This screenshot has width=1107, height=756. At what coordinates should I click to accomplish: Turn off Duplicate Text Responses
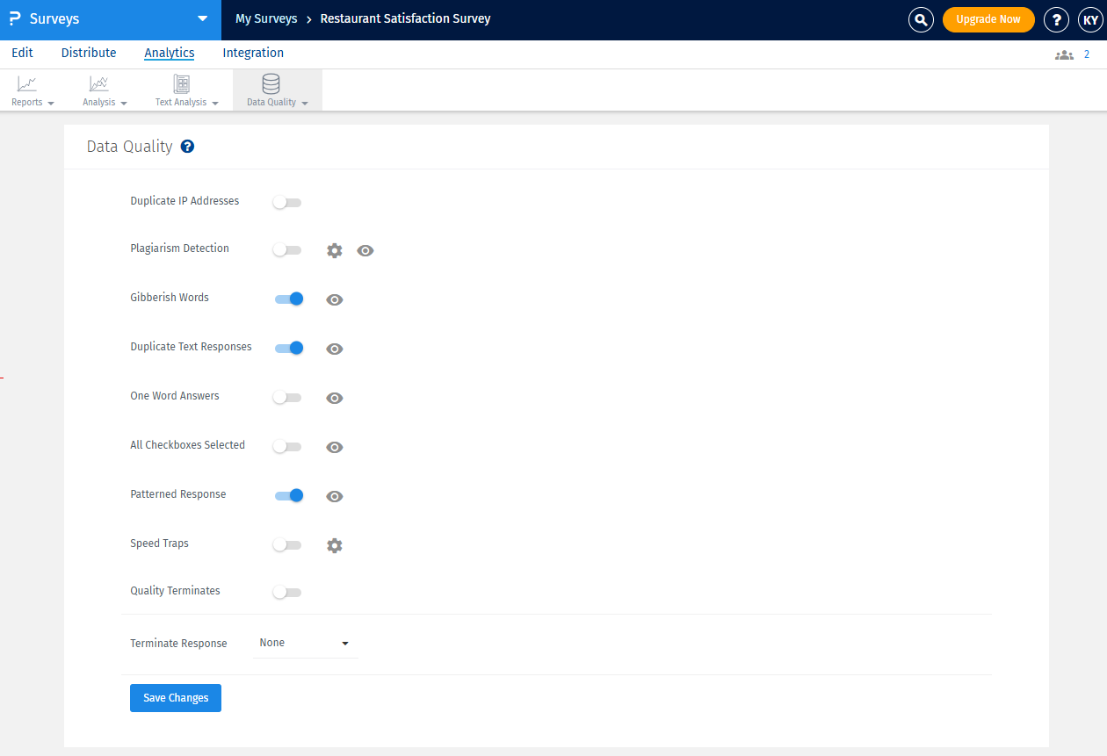(x=289, y=349)
